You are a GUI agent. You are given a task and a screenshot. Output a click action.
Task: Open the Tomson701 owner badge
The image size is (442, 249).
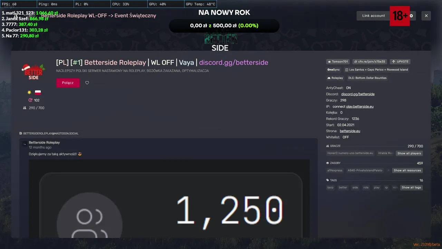338,62
